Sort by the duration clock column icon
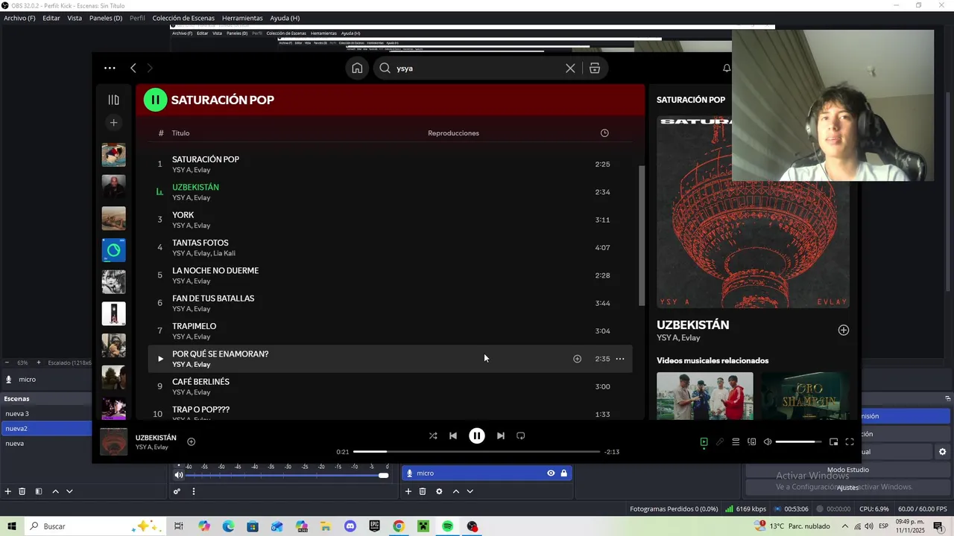The image size is (954, 536). 604,133
